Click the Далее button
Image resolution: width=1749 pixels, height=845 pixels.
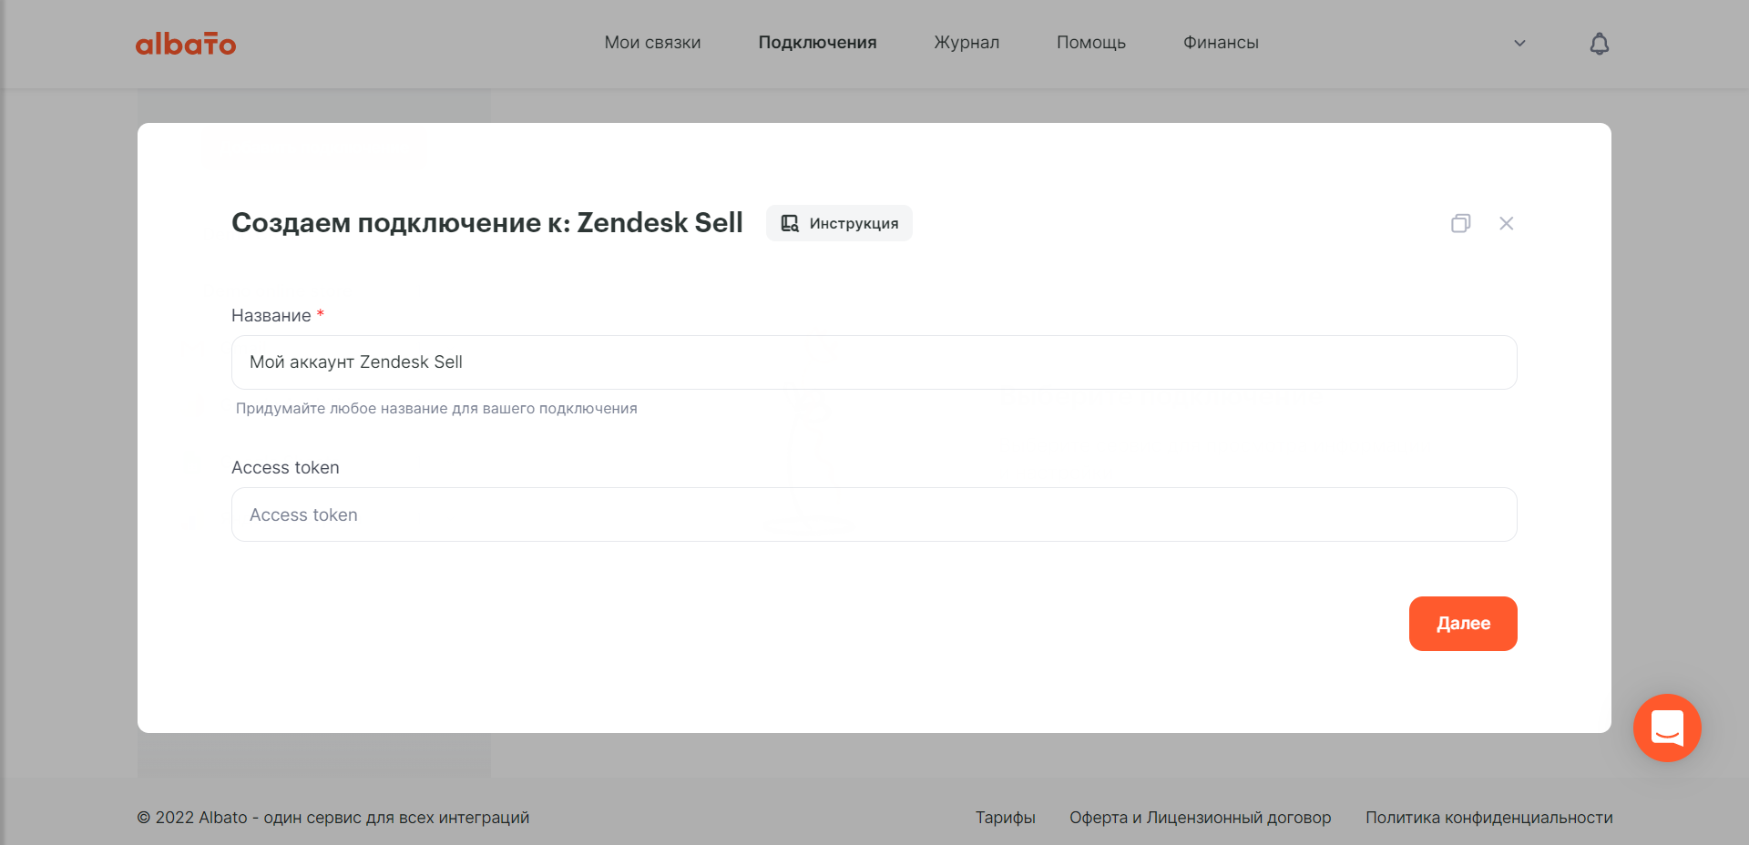click(x=1463, y=624)
